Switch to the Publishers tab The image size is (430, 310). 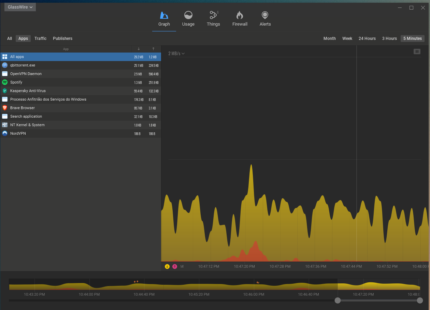tap(62, 39)
